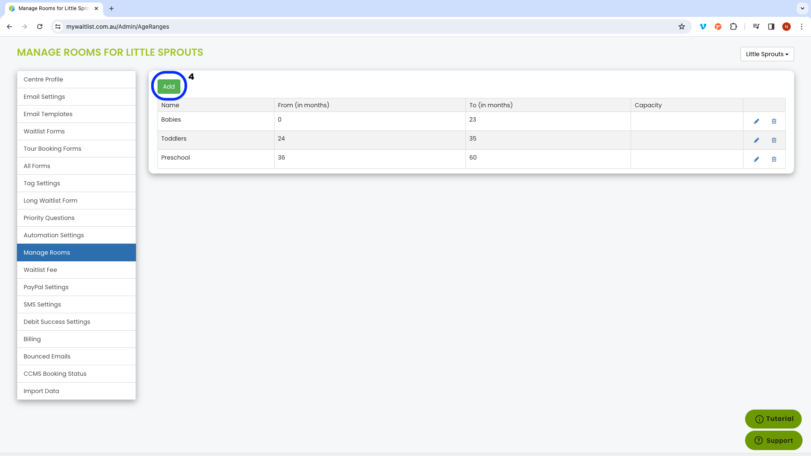Click the Capacity column header

(x=687, y=105)
